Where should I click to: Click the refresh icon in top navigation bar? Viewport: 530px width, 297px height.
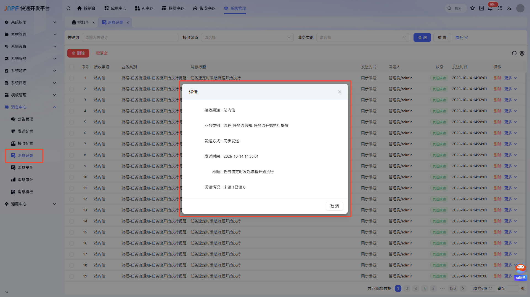point(68,8)
